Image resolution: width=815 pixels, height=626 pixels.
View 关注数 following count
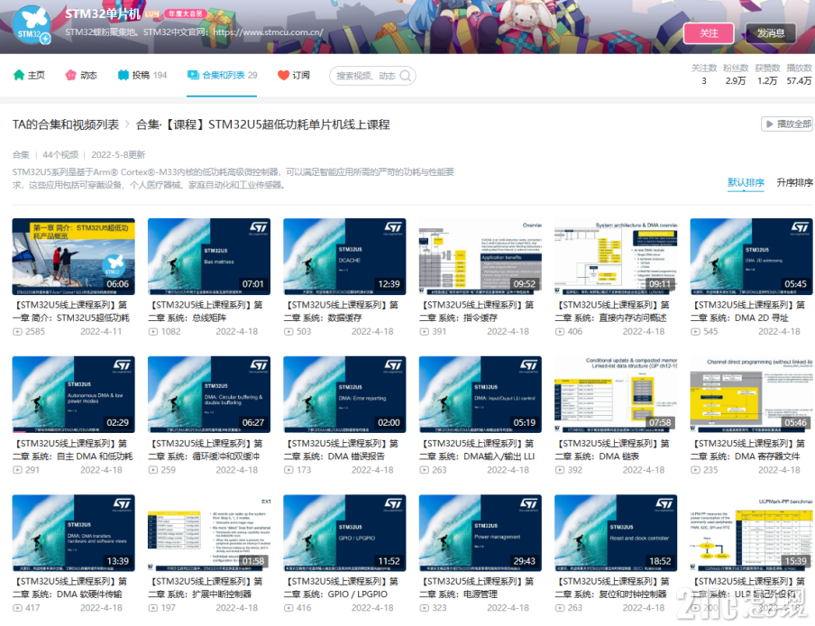[x=704, y=74]
